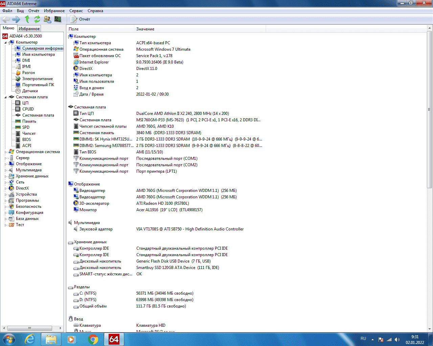Click the volume icon in system tray
The image size is (433, 346).
pos(397,340)
